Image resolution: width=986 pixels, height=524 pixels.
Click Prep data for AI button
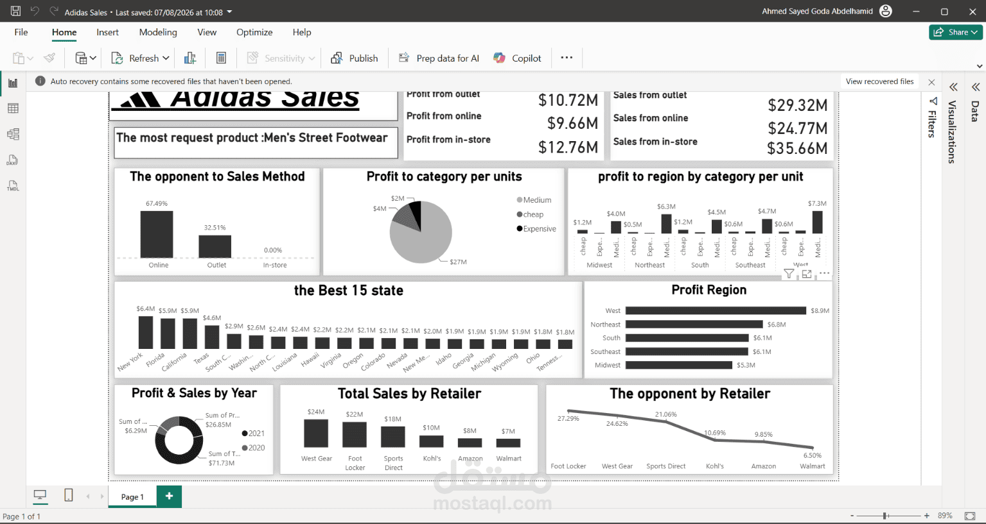[x=439, y=58]
